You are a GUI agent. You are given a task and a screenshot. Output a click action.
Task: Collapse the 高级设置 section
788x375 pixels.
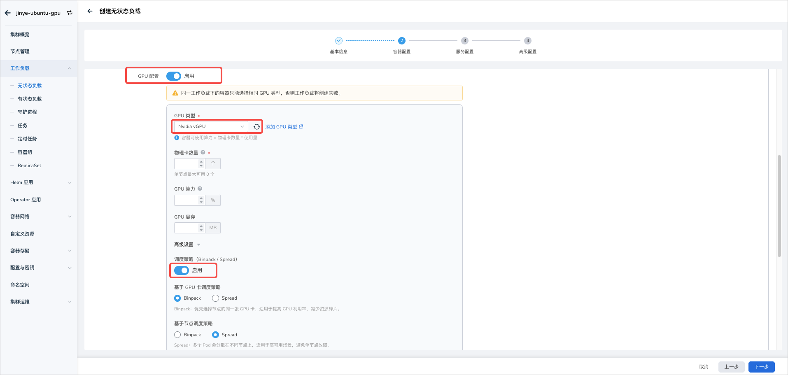(x=198, y=245)
